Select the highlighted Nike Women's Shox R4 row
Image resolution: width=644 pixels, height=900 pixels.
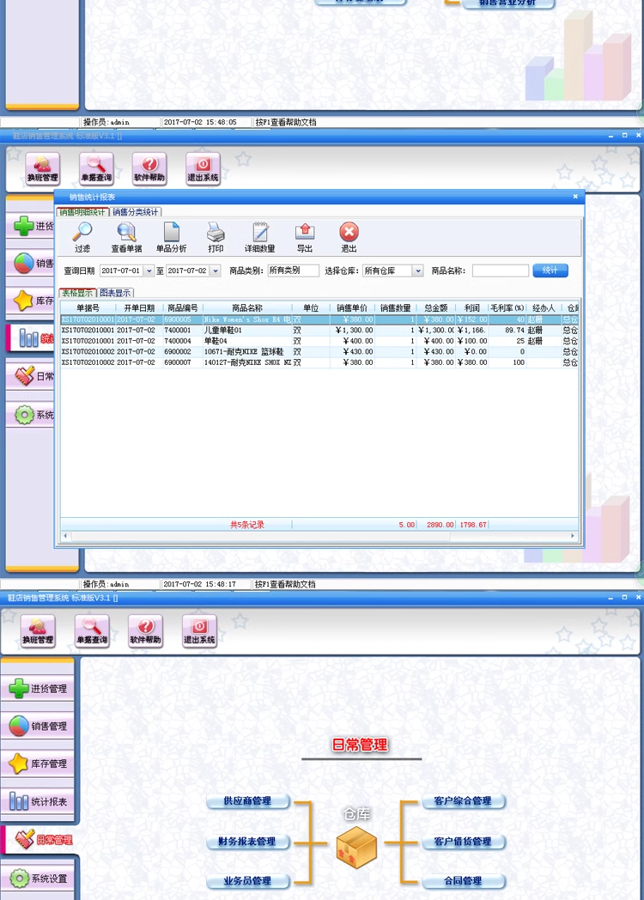click(319, 319)
